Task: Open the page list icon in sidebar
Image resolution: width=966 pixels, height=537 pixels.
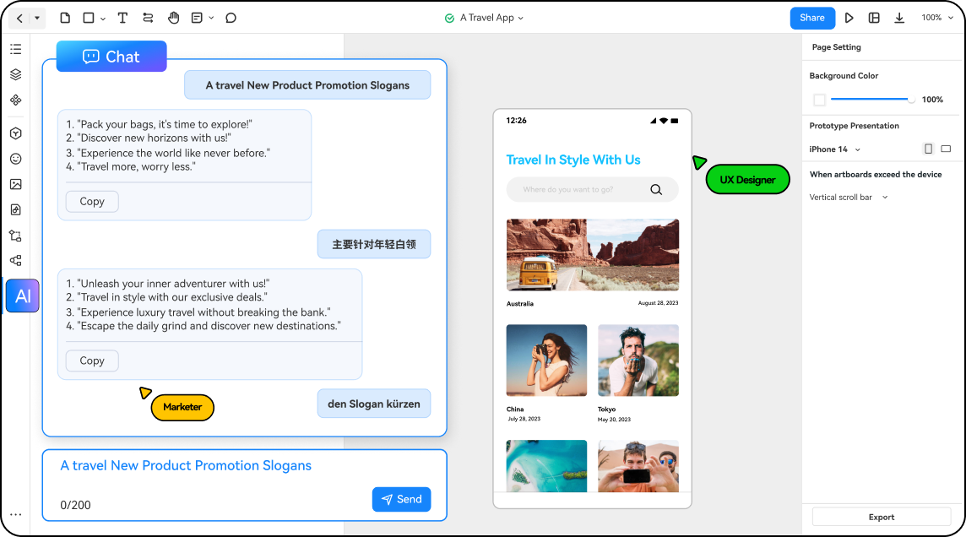Action: pos(16,49)
